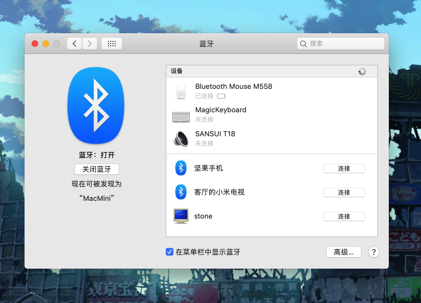Close the window with the red button
421x303 pixels.
pos(35,44)
